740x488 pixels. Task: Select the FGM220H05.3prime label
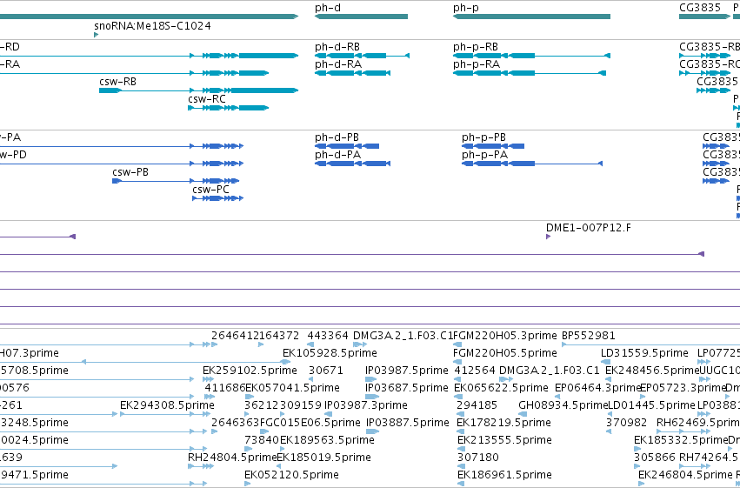[505, 336]
